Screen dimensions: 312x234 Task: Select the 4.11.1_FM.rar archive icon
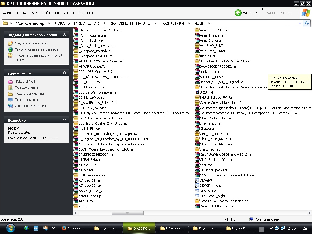(76, 128)
